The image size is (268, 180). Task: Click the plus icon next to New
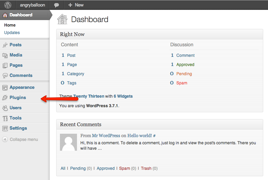point(70,5)
